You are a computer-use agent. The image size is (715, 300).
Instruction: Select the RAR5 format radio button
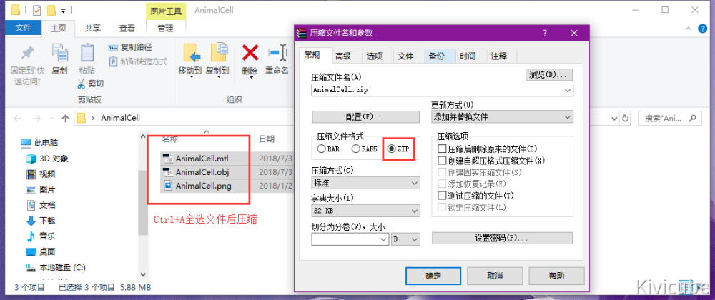[355, 149]
